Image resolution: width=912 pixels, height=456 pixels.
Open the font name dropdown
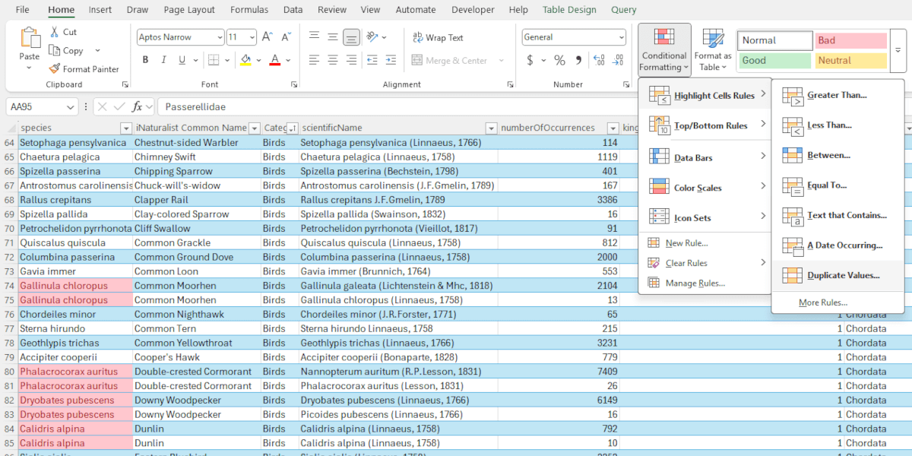coord(220,36)
